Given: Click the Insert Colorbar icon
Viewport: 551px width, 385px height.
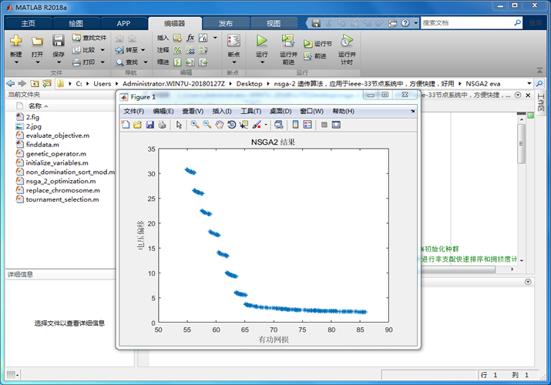Looking at the screenshot, I should tap(295, 125).
